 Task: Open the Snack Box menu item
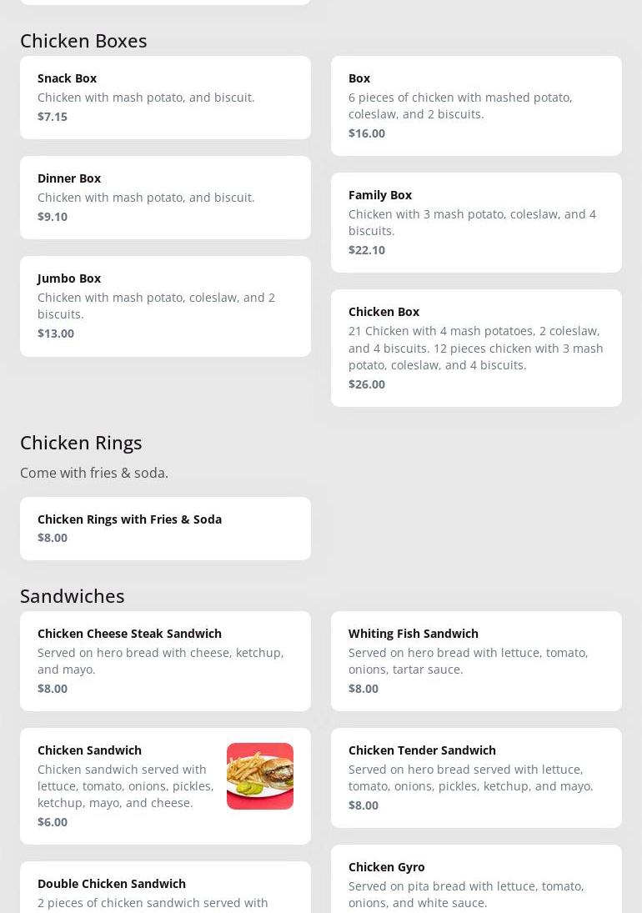[165, 97]
